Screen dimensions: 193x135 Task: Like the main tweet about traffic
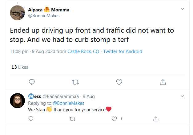[119, 82]
